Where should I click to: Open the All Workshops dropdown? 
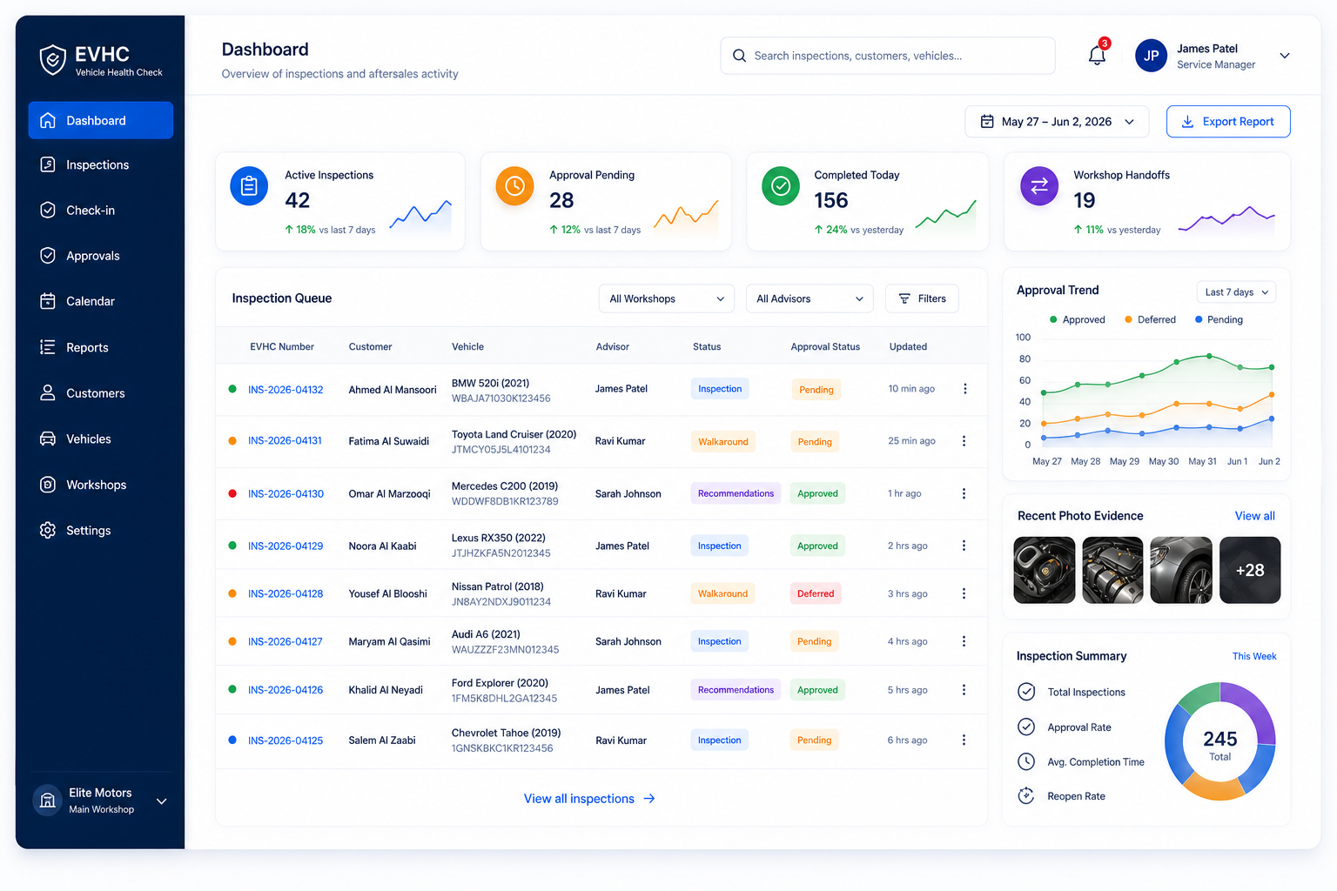(x=667, y=298)
